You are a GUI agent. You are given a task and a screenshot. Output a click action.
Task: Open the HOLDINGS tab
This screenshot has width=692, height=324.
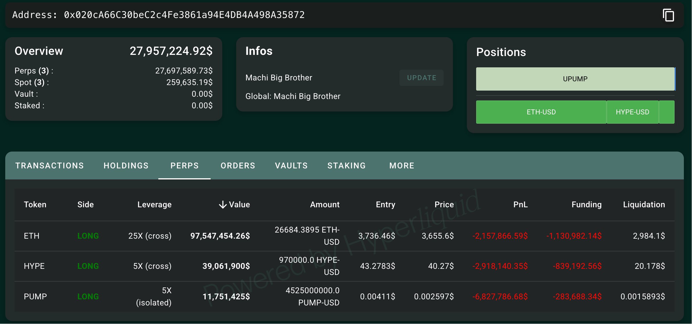click(x=126, y=165)
